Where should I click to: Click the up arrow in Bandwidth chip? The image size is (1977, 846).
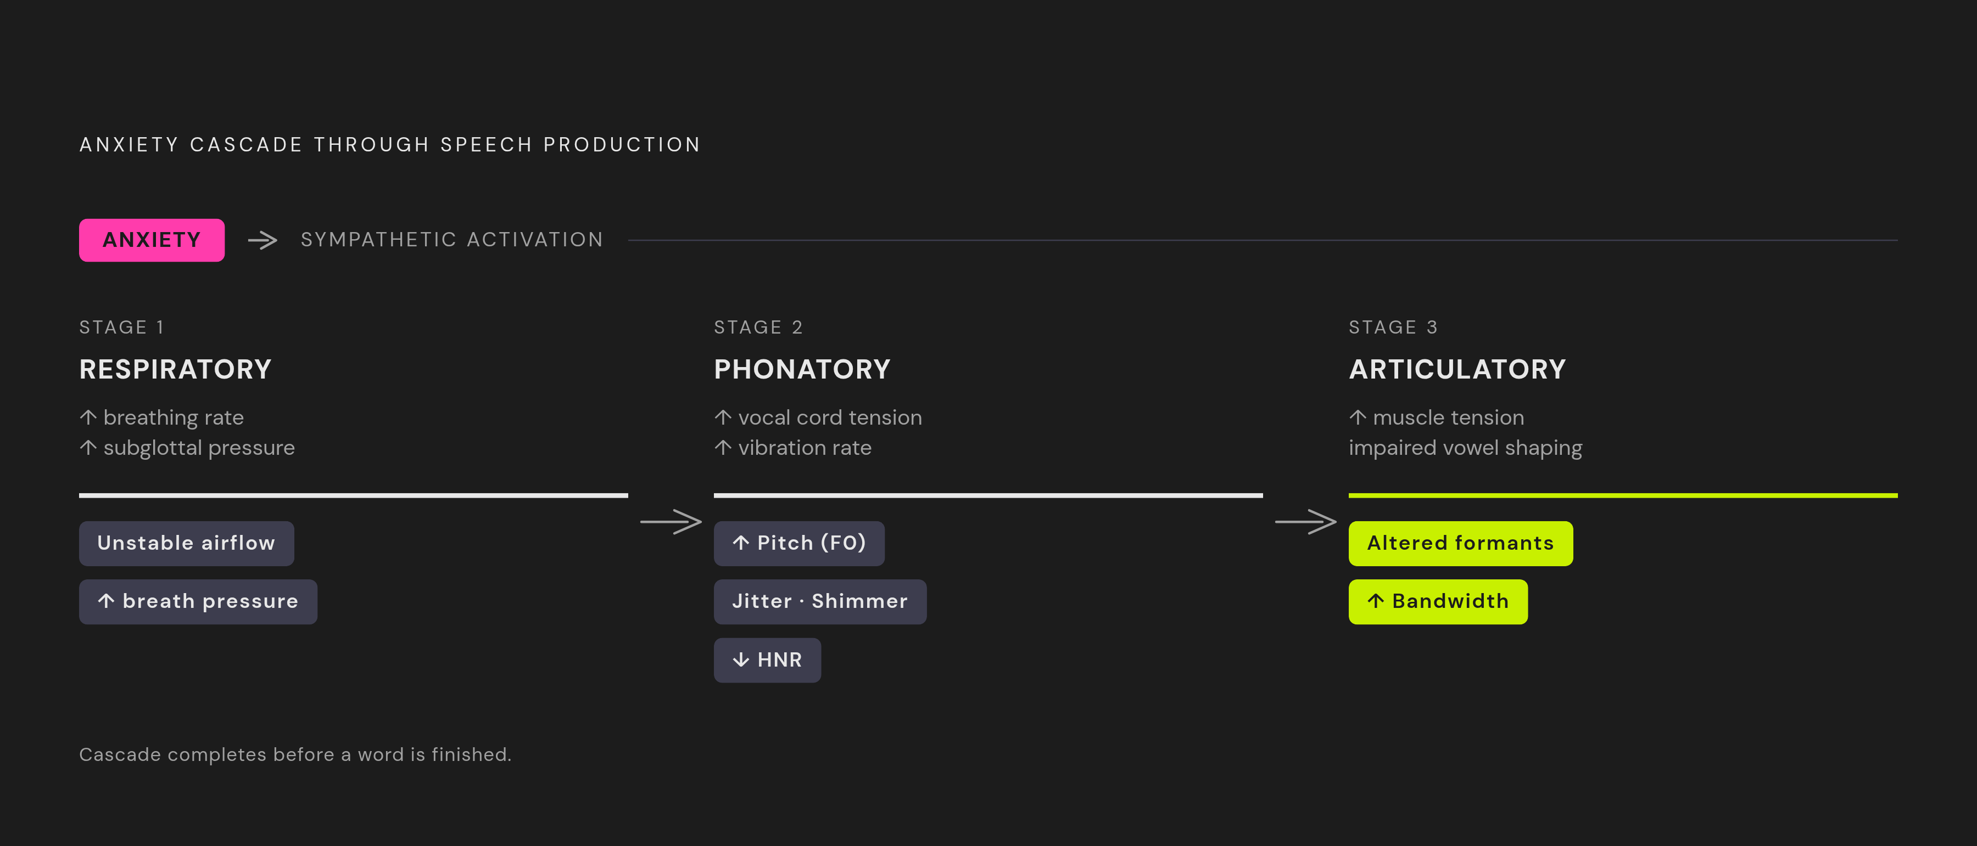coord(1375,601)
